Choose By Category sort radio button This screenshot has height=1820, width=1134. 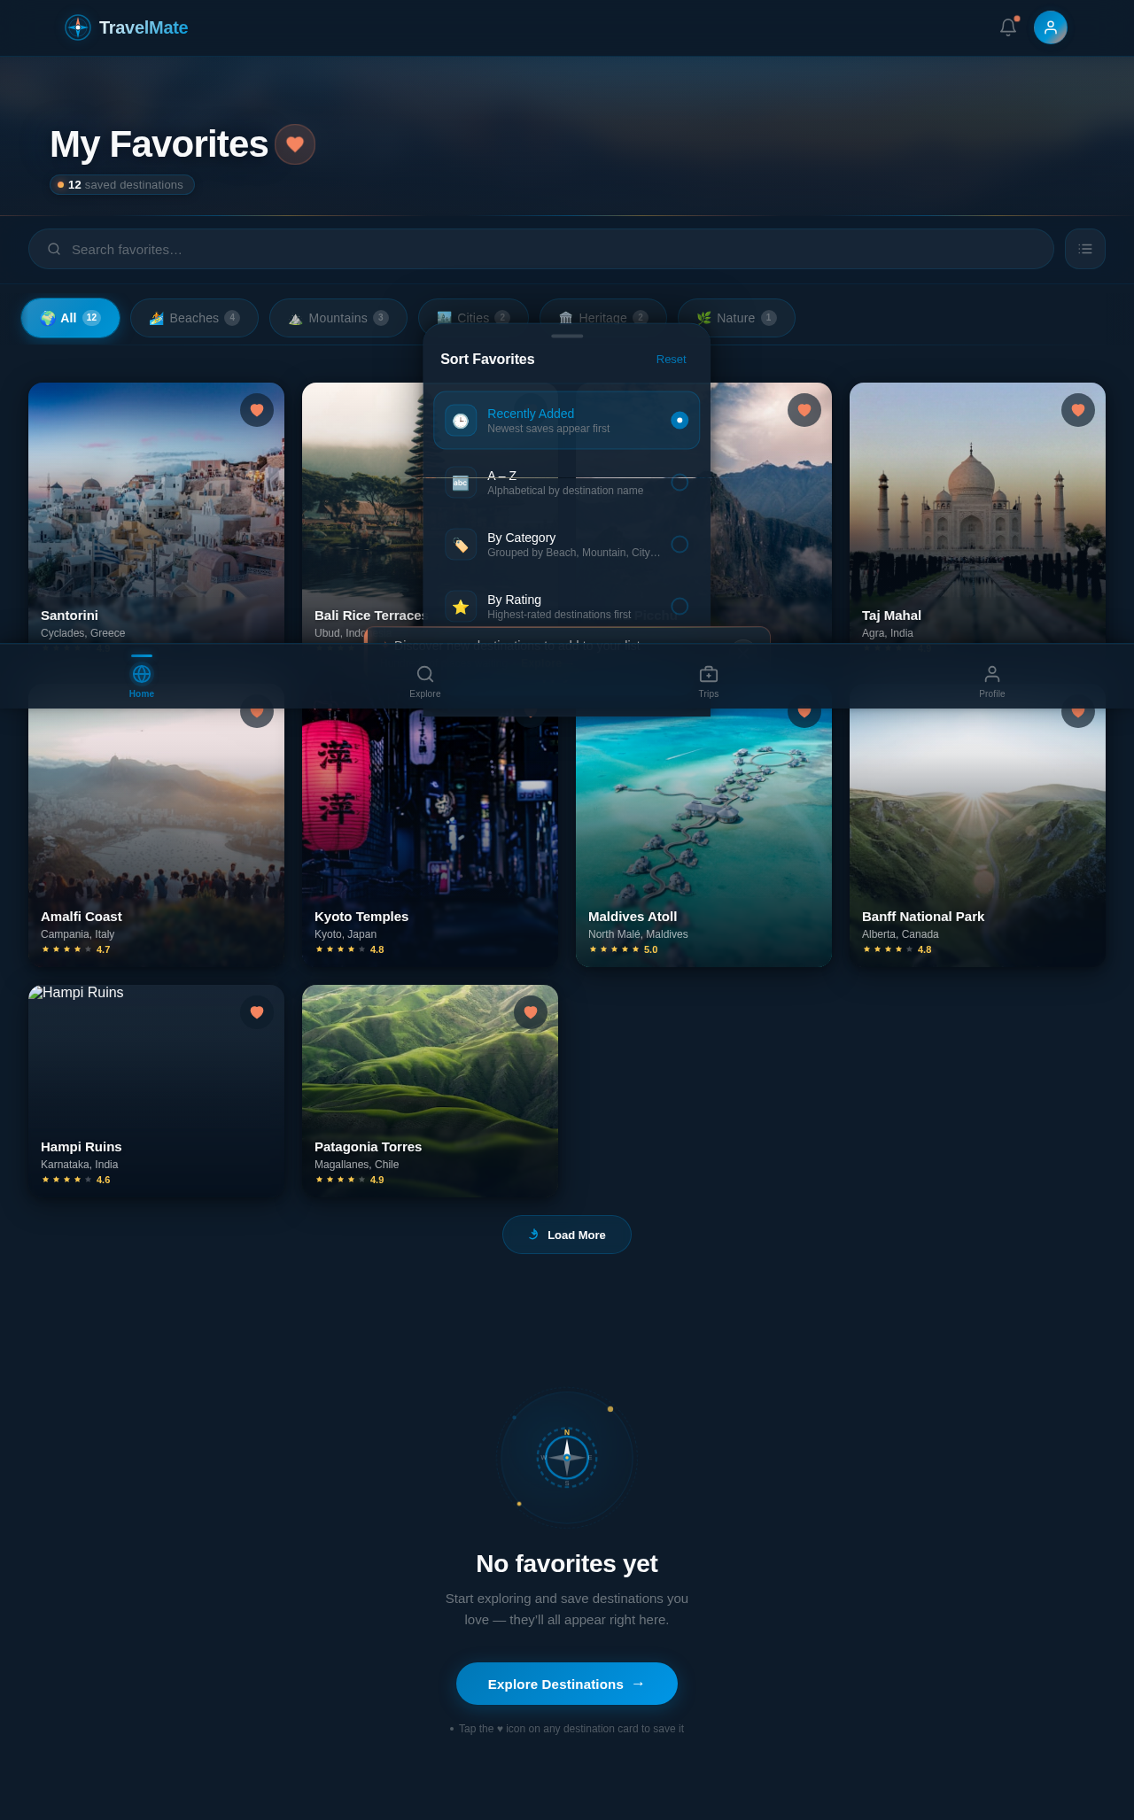click(679, 545)
